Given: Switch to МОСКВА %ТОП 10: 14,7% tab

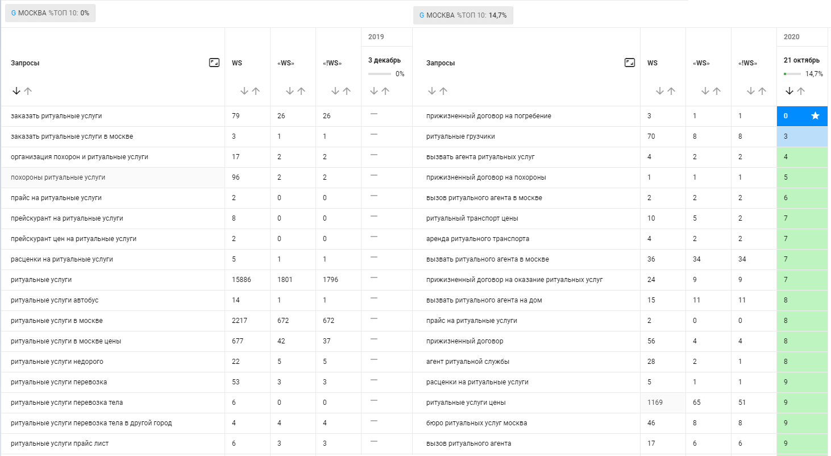Looking at the screenshot, I should [463, 15].
